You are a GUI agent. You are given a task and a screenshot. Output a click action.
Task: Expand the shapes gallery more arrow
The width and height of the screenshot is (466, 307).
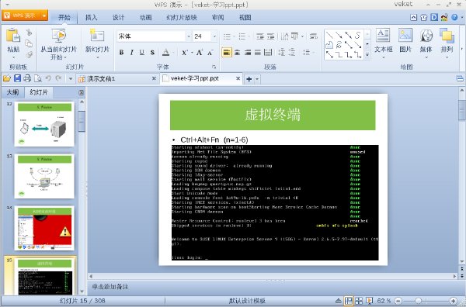[x=367, y=55]
